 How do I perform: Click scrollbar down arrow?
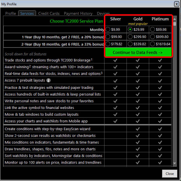[175, 163]
